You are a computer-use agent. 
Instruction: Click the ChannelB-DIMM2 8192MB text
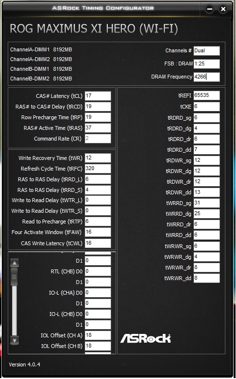click(41, 79)
